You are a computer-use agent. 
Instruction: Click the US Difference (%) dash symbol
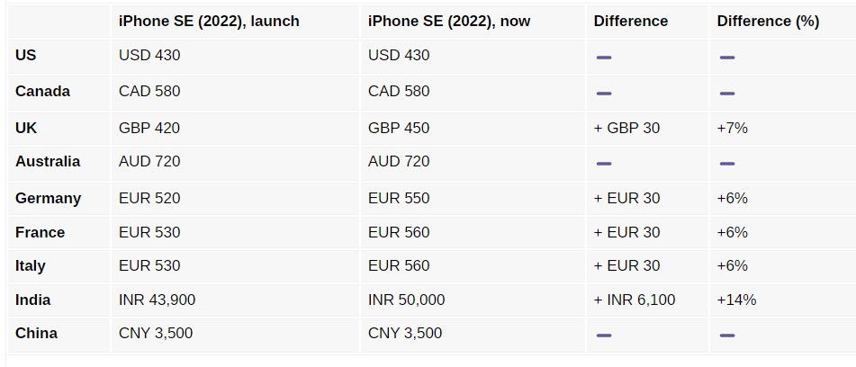(x=727, y=57)
